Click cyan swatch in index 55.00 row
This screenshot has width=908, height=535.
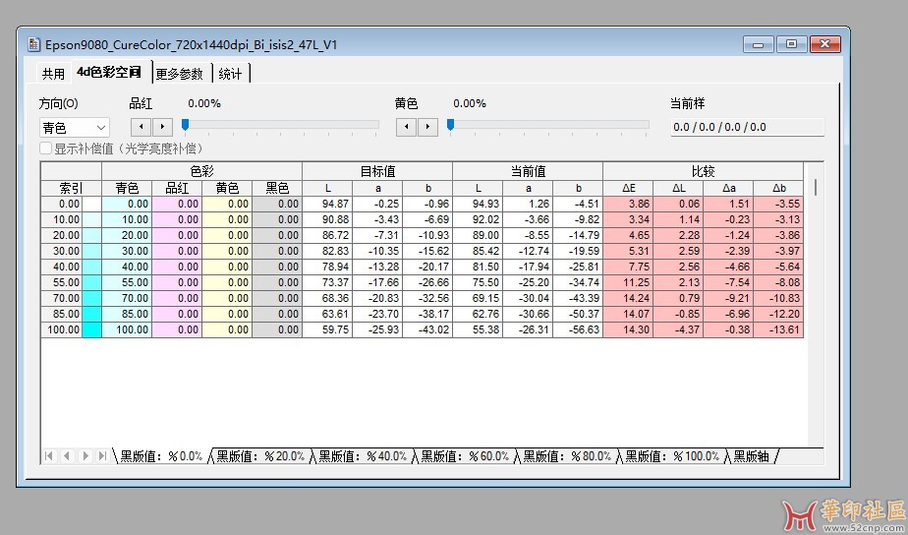(91, 282)
